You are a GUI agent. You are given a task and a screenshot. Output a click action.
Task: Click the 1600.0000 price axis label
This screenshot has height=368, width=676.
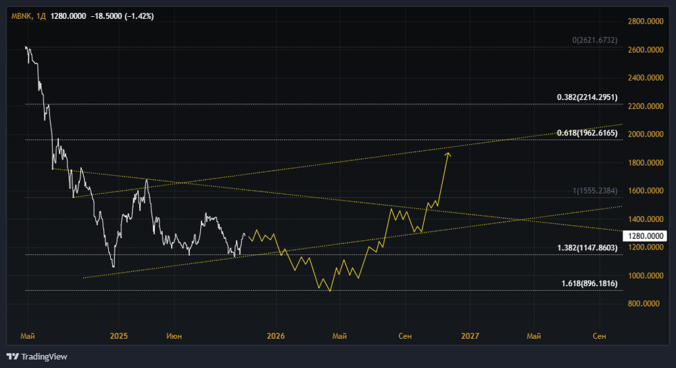click(x=646, y=191)
